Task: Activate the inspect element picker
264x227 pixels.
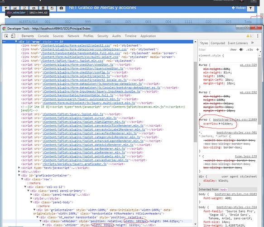Action: click(x=6, y=36)
